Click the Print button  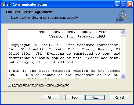point(51,97)
